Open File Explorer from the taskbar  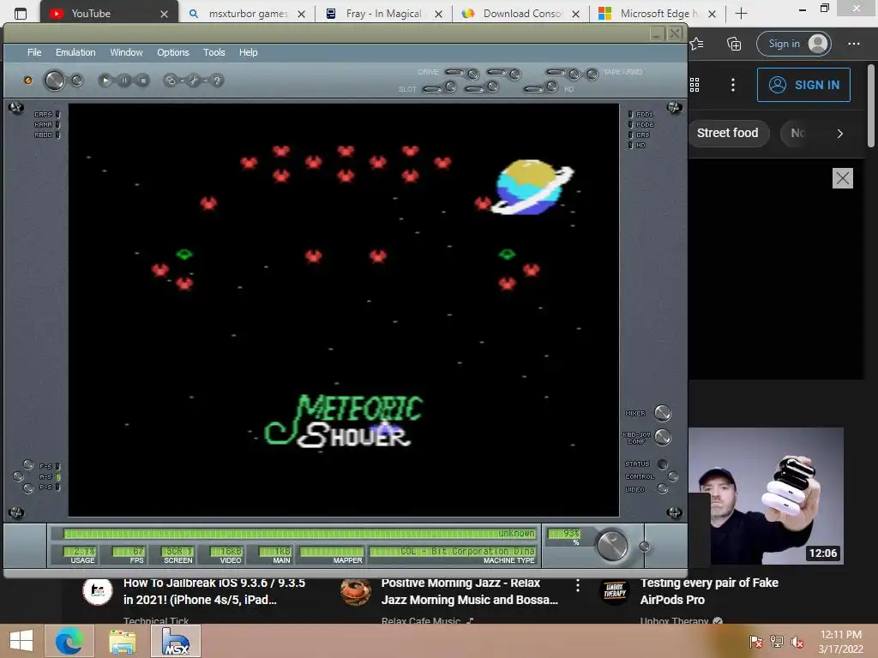coord(122,641)
